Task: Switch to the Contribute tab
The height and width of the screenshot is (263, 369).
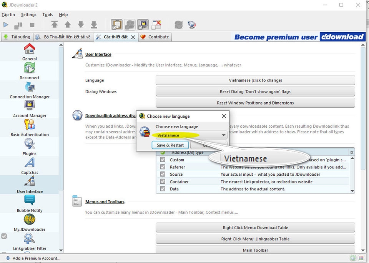Action: point(155,37)
